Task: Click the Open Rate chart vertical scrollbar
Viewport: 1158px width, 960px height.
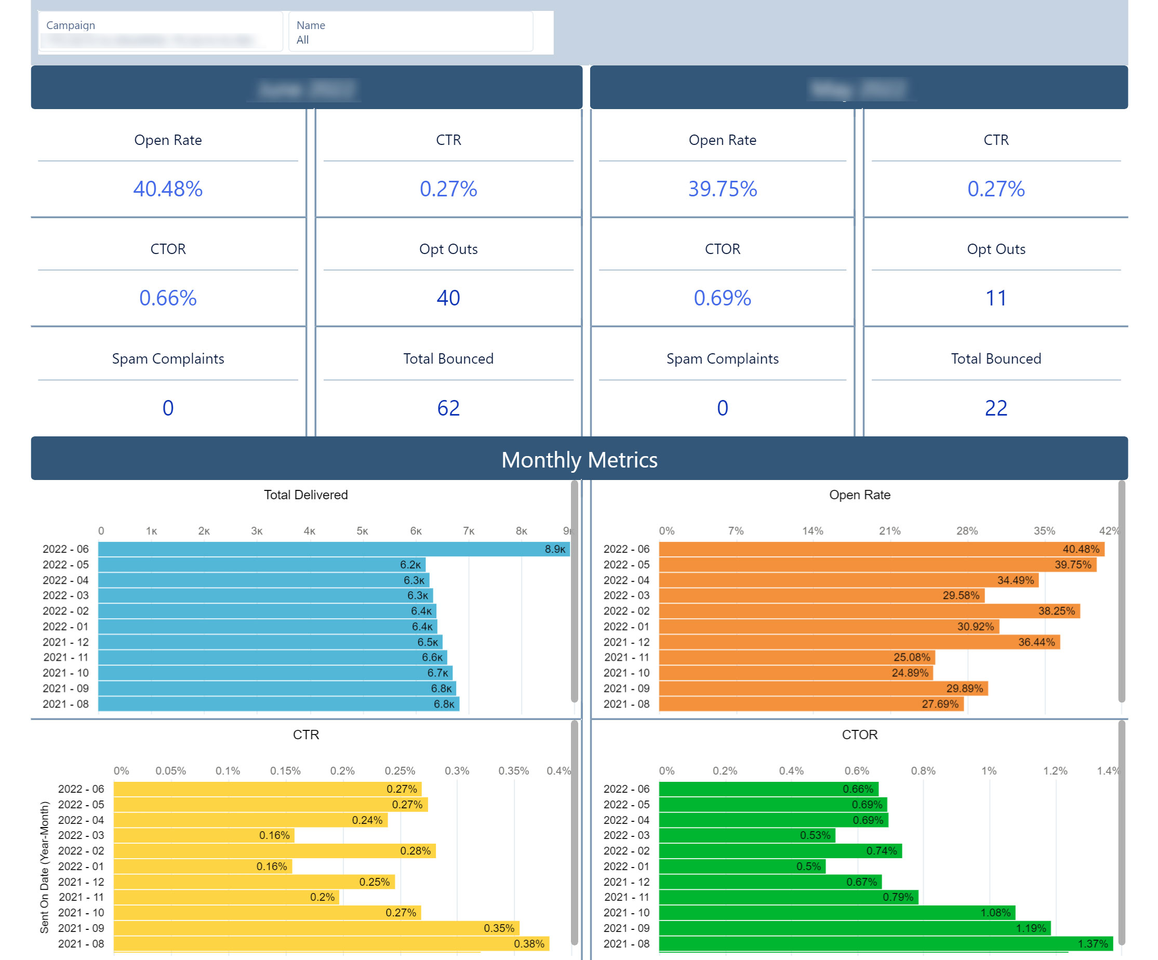Action: click(x=1121, y=590)
